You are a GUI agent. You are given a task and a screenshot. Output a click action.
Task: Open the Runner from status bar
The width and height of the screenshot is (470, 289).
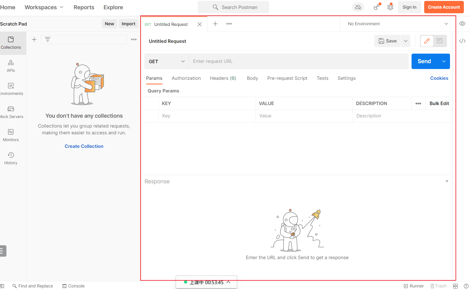coord(414,286)
